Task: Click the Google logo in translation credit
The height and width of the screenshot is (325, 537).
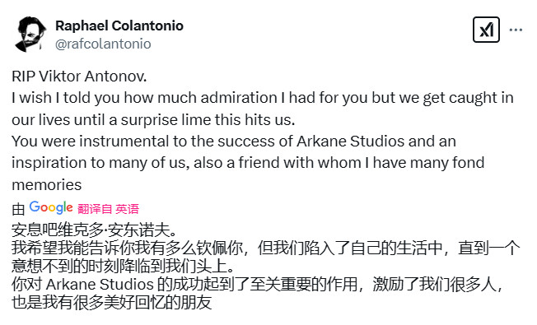Action: pos(51,207)
